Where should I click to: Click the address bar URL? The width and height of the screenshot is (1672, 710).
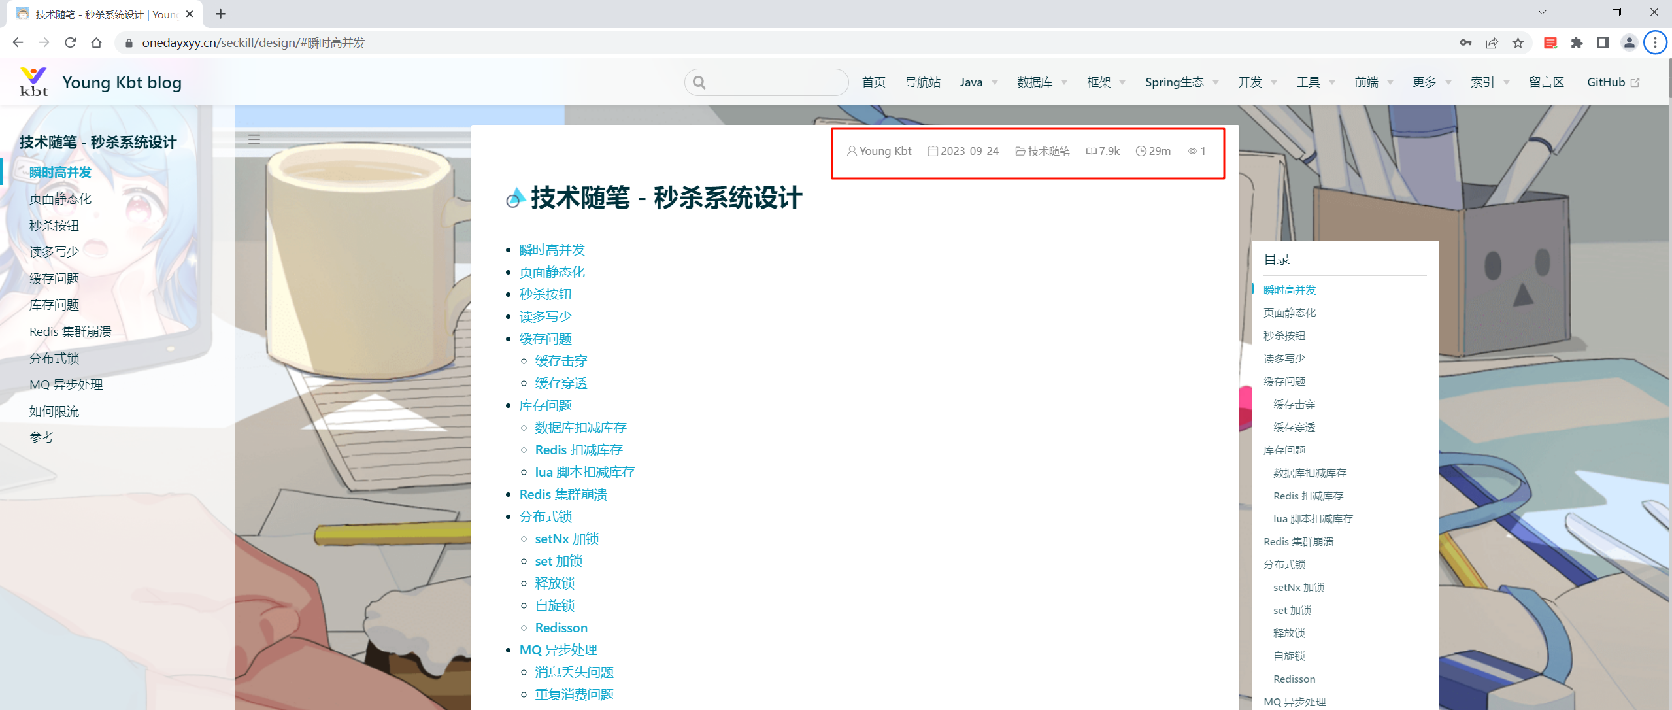tap(254, 43)
